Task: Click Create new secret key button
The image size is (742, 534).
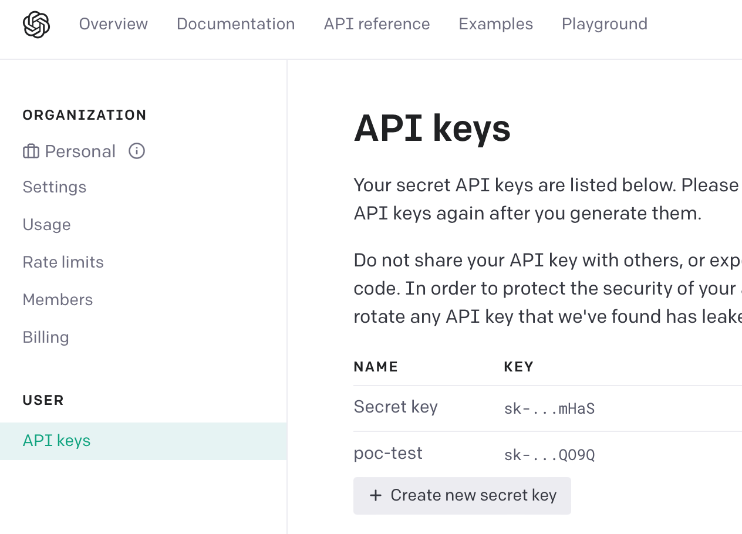Action: 462,496
